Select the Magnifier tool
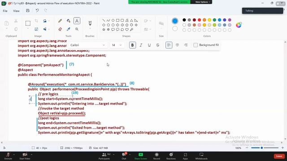This screenshot has height=161, width=287. point(77,29)
